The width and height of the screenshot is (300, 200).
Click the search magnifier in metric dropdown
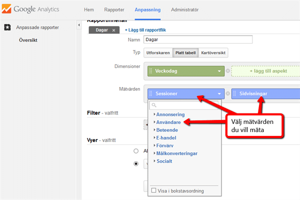coord(154,105)
